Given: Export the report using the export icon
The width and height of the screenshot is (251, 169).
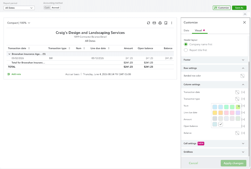Looking at the screenshot, I should (166, 23).
